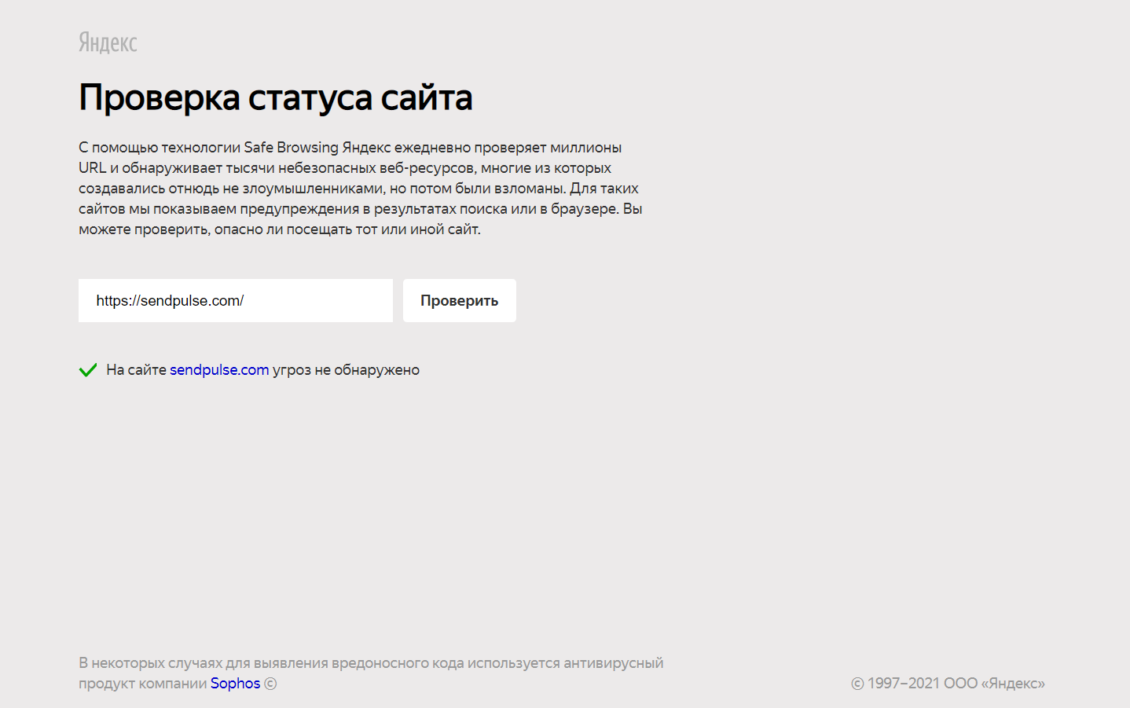The height and width of the screenshot is (708, 1130).
Task: Click the На сайте text in result
Action: click(136, 370)
